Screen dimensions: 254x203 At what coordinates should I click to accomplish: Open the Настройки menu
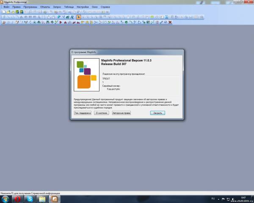point(83,7)
